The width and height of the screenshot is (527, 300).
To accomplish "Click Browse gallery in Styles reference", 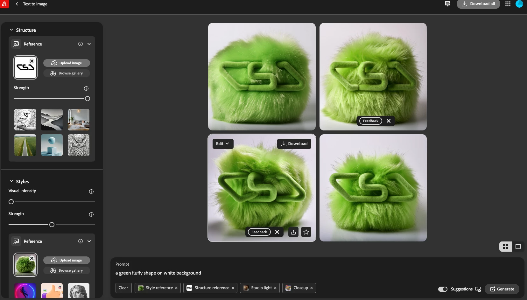I will (x=67, y=270).
